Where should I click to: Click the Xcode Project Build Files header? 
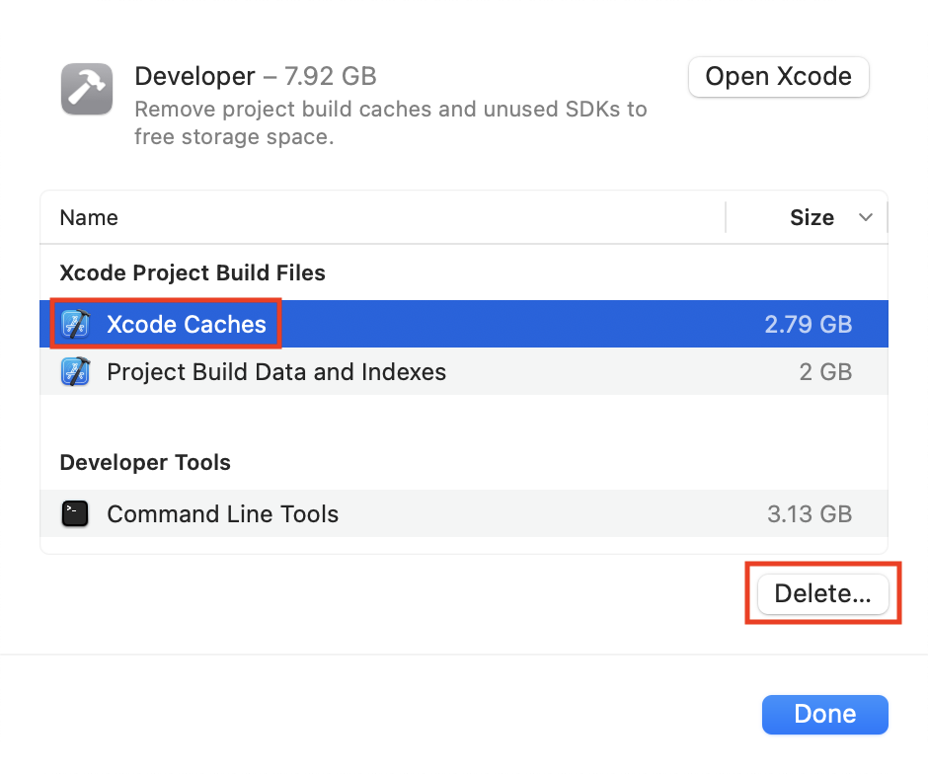193,272
